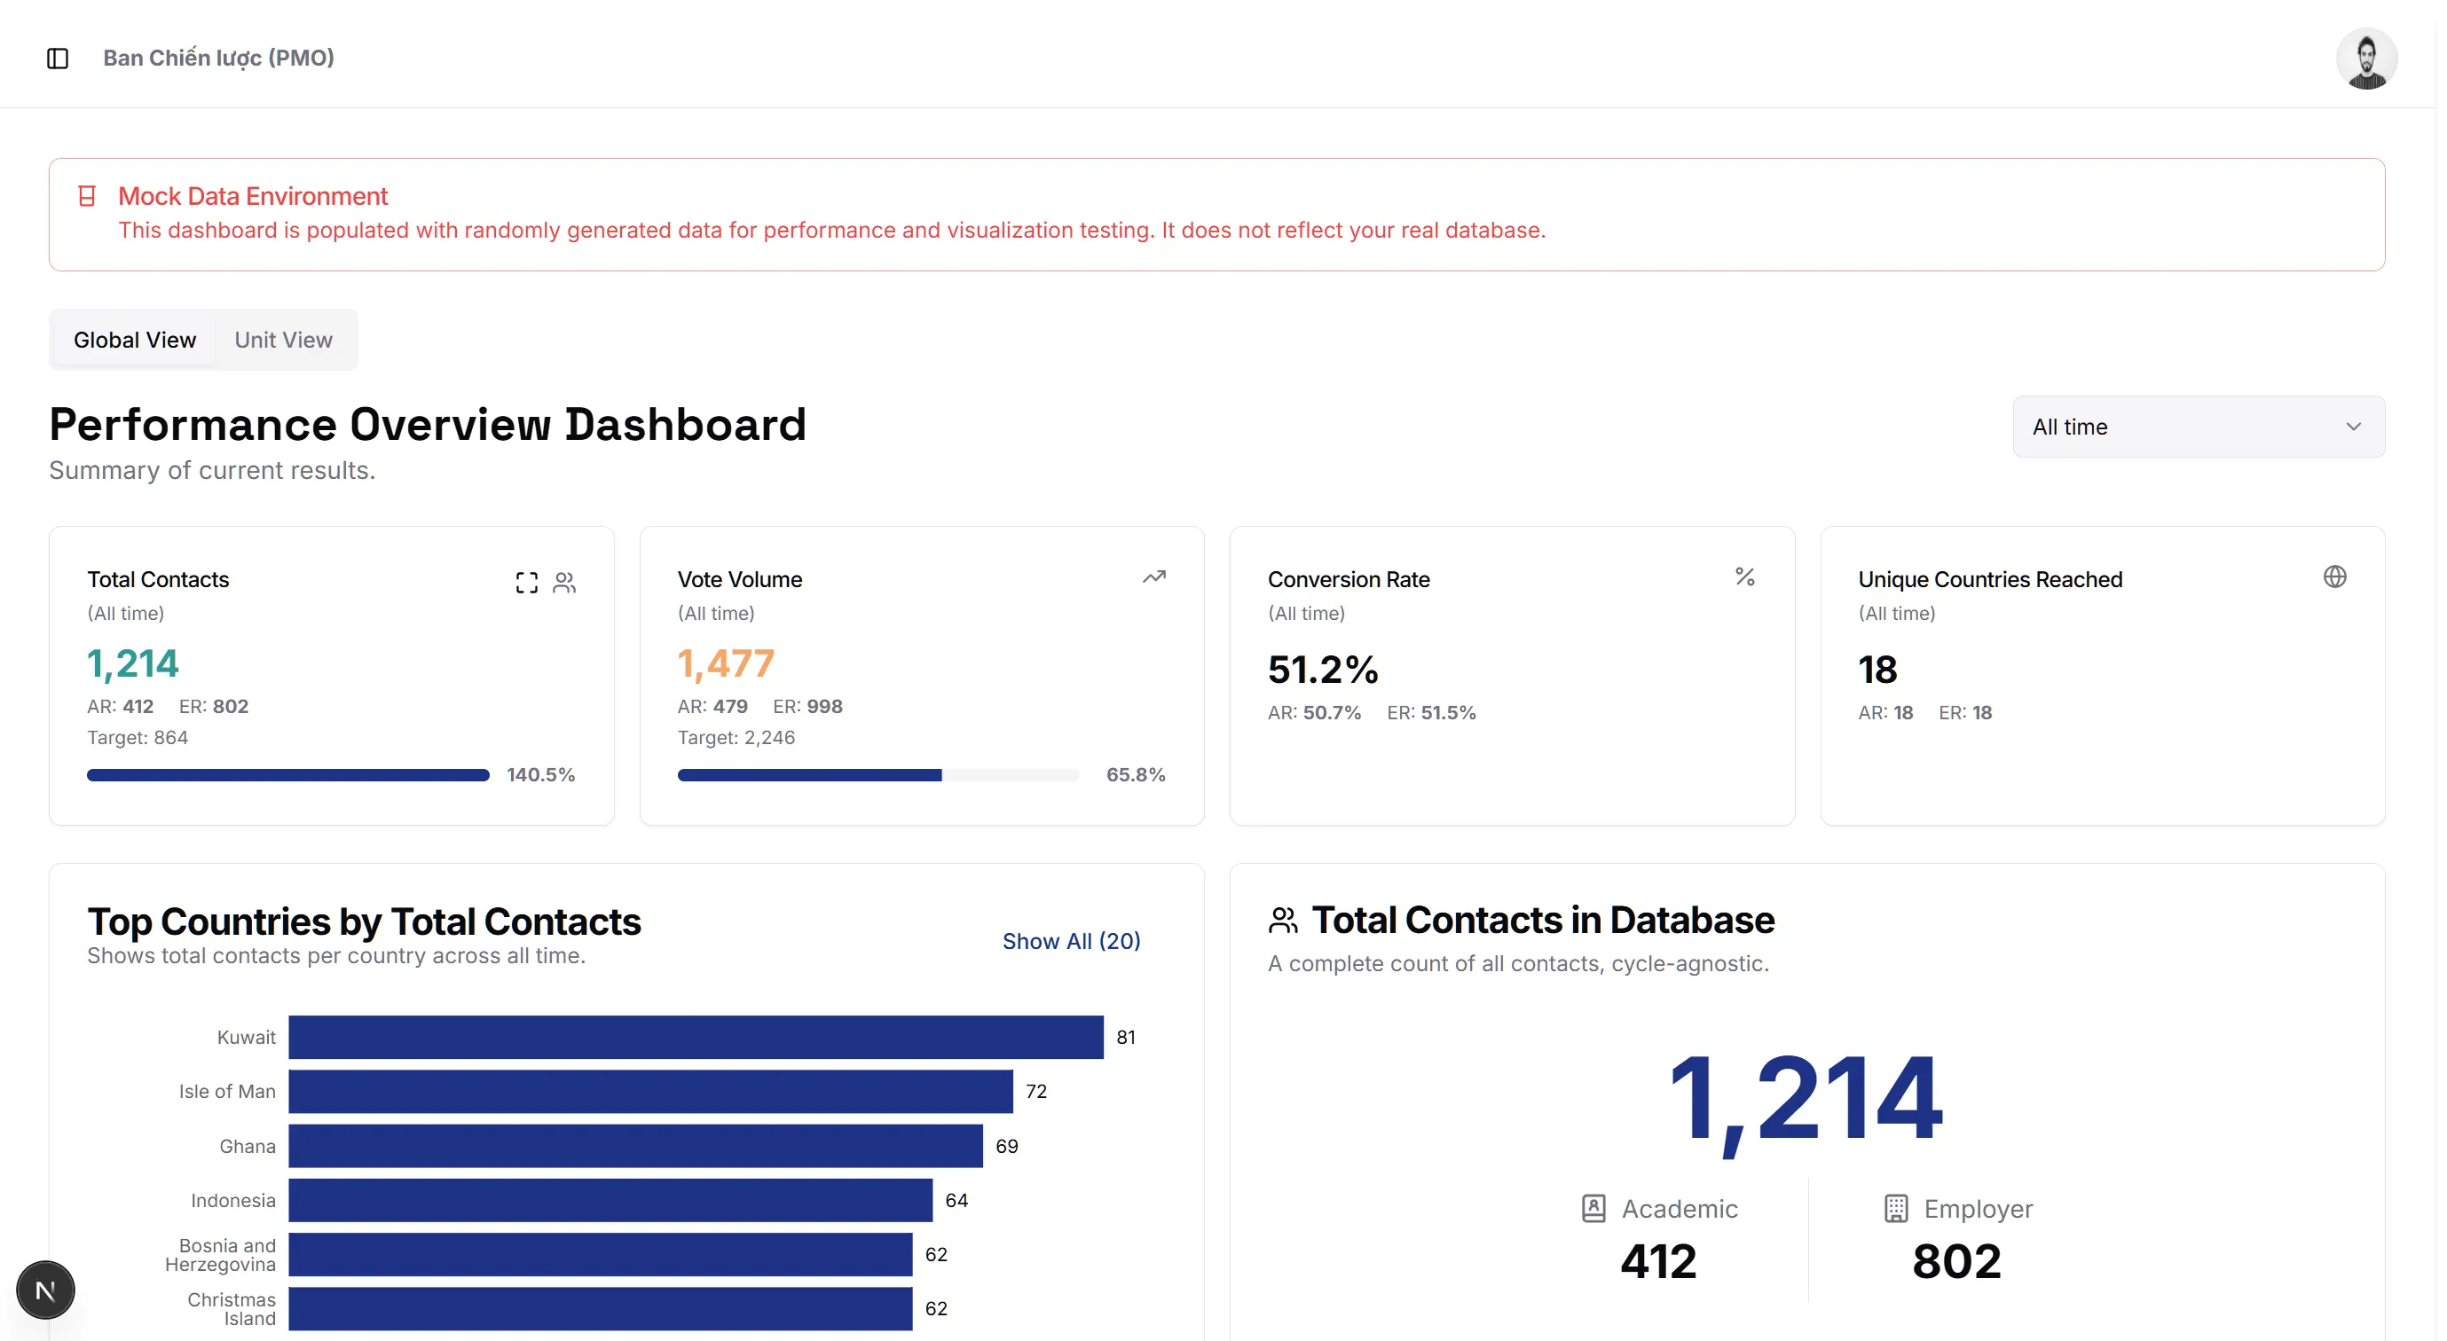Click the Academic count 412

1658,1261
